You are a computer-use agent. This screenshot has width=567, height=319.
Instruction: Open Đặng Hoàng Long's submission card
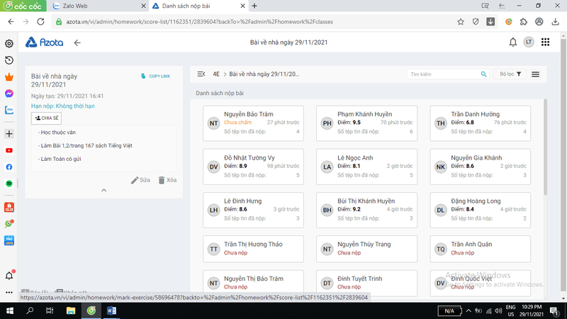tap(481, 210)
